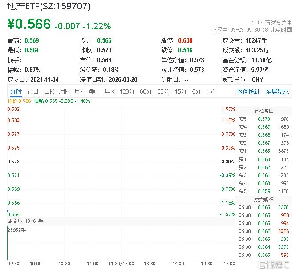Click the trade row with volume 5373
The width and height of the screenshot is (292, 272).
pyautogui.click(x=264, y=247)
